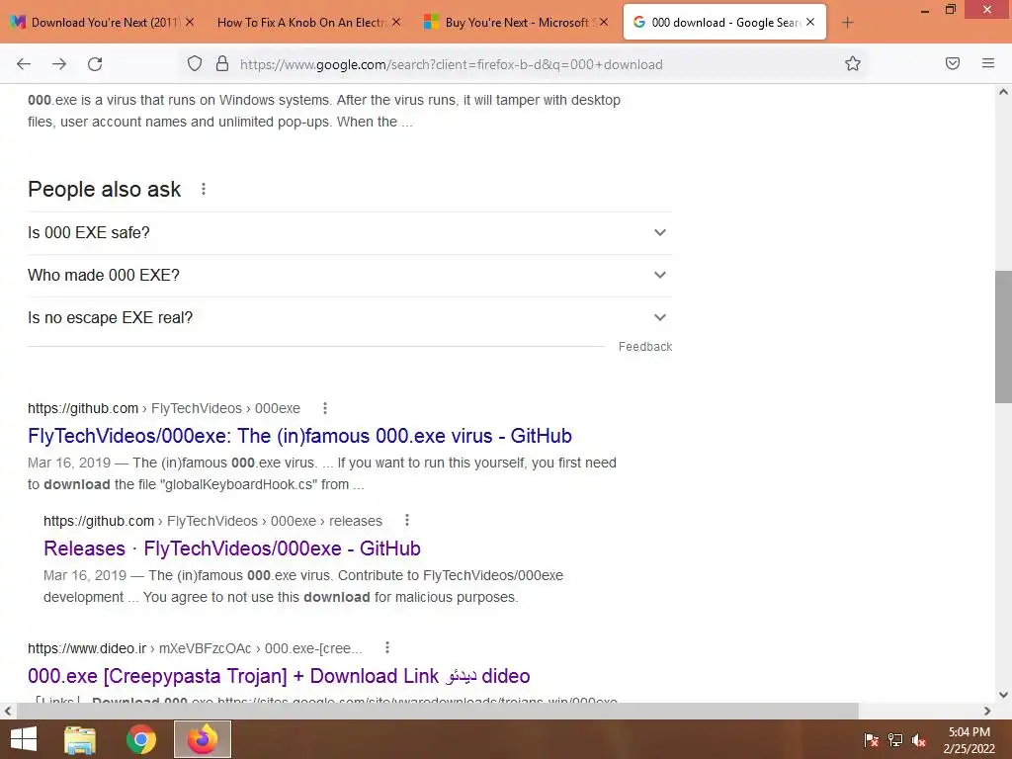1012x759 pixels.
Task: Go forward using the browser forward arrow
Action: [x=59, y=64]
